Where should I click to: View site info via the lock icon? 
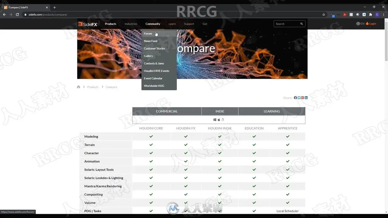pyautogui.click(x=25, y=15)
